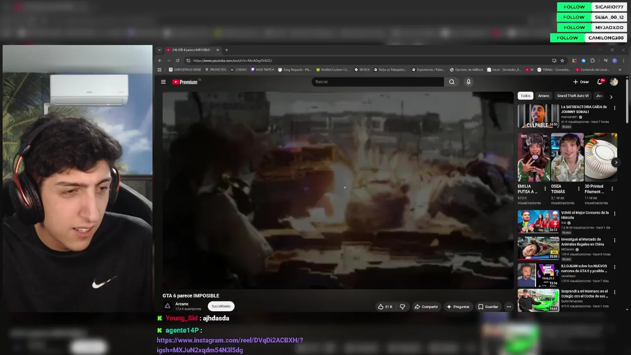
Task: Open the apps grid in bookmarks bar
Action: (160, 70)
